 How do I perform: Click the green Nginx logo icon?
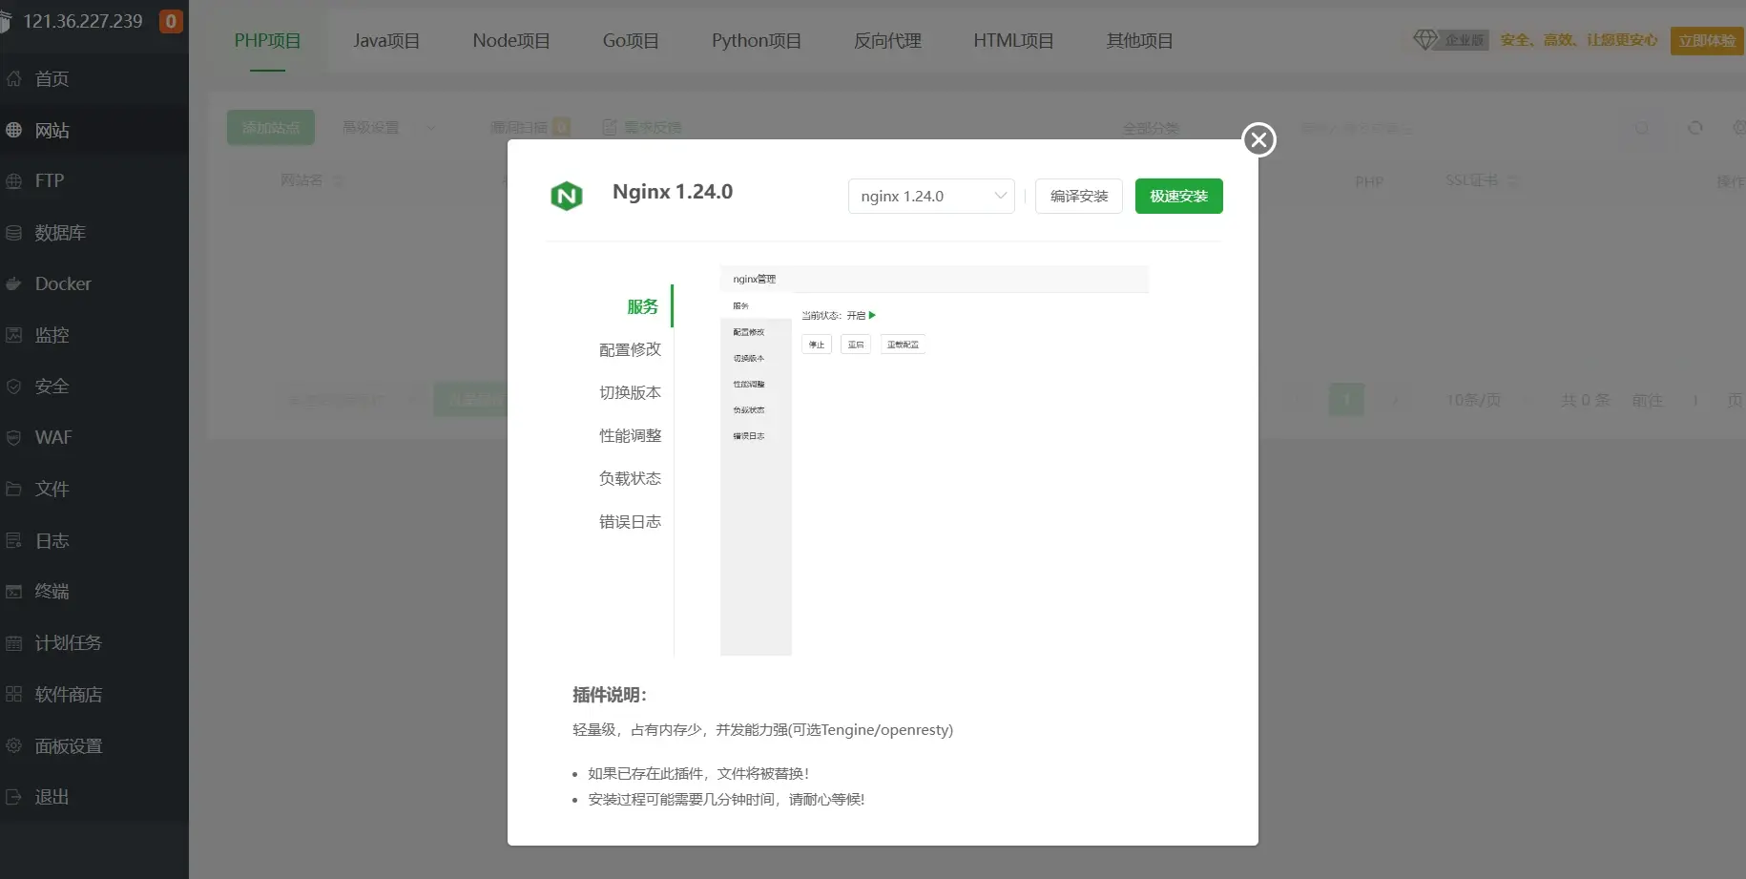coord(567,196)
